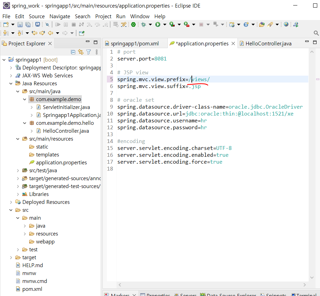Select HELP.md file in the tree
The image size is (320, 296).
[x=32, y=265]
